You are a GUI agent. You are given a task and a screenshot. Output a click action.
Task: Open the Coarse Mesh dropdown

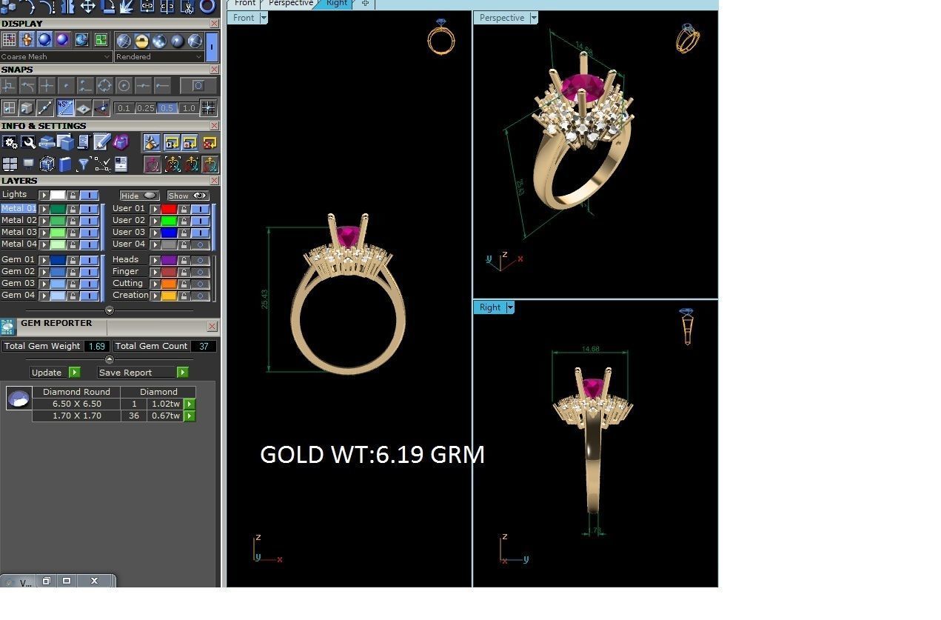(x=56, y=56)
